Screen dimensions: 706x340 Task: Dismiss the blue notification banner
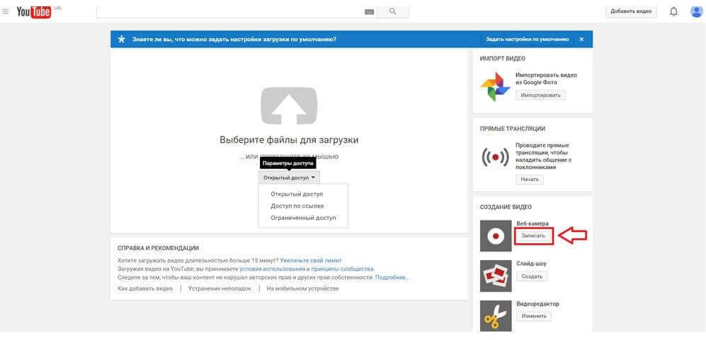pyautogui.click(x=581, y=40)
